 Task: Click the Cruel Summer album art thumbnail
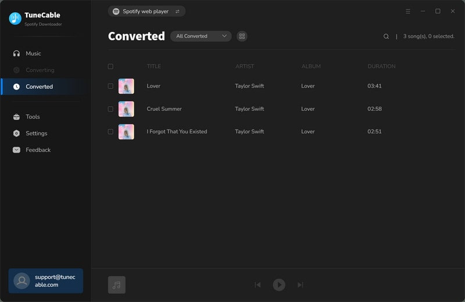[x=126, y=109]
